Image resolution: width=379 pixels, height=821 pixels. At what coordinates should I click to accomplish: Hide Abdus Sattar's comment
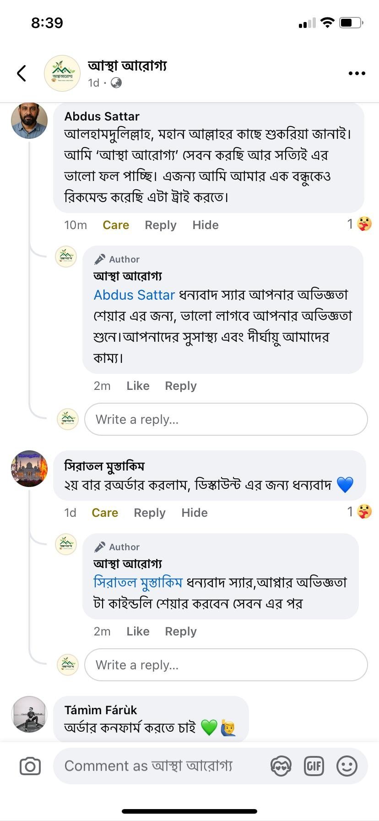205,225
